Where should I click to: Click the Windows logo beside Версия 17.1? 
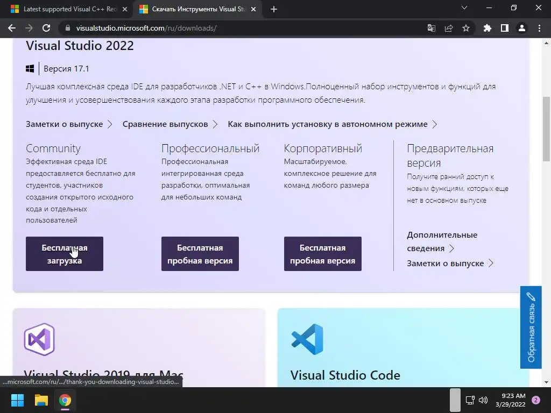tap(30, 68)
